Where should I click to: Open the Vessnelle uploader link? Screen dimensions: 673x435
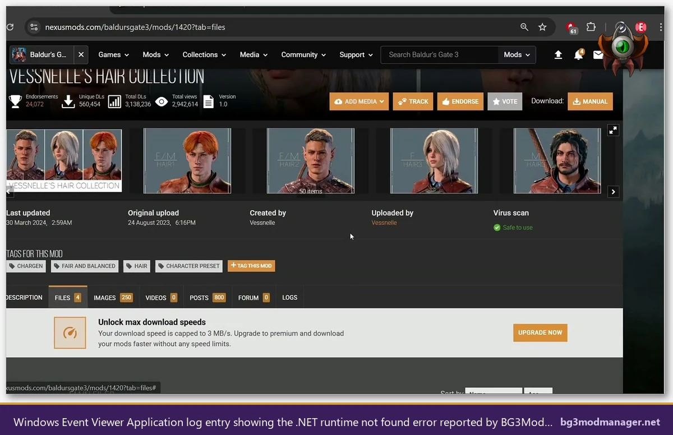(384, 223)
